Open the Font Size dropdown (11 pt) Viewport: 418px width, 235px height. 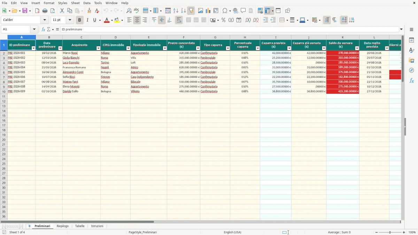70,20
